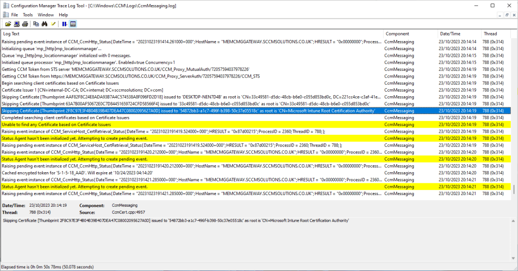
Task: Click the Open on Server computer icon
Action: pos(16,24)
